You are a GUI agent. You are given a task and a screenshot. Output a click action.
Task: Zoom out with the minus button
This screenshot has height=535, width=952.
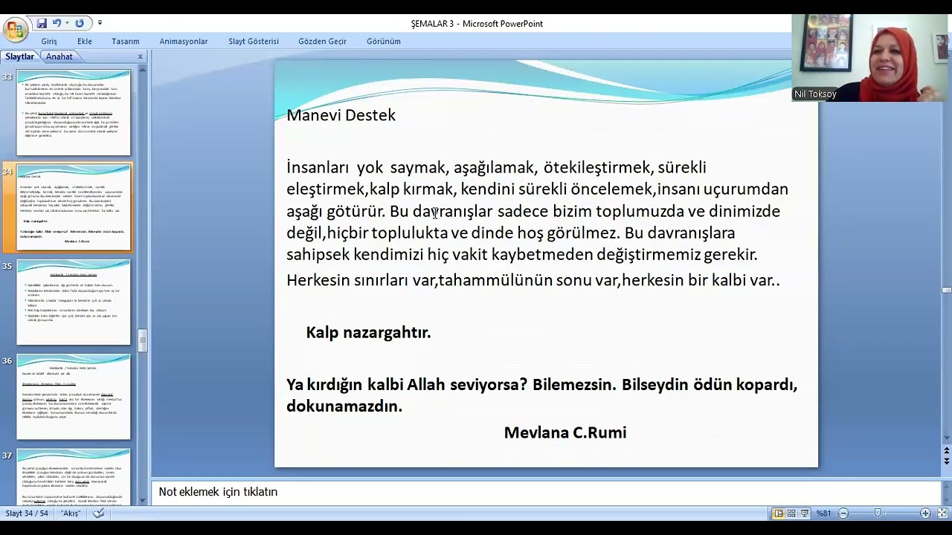(x=843, y=513)
